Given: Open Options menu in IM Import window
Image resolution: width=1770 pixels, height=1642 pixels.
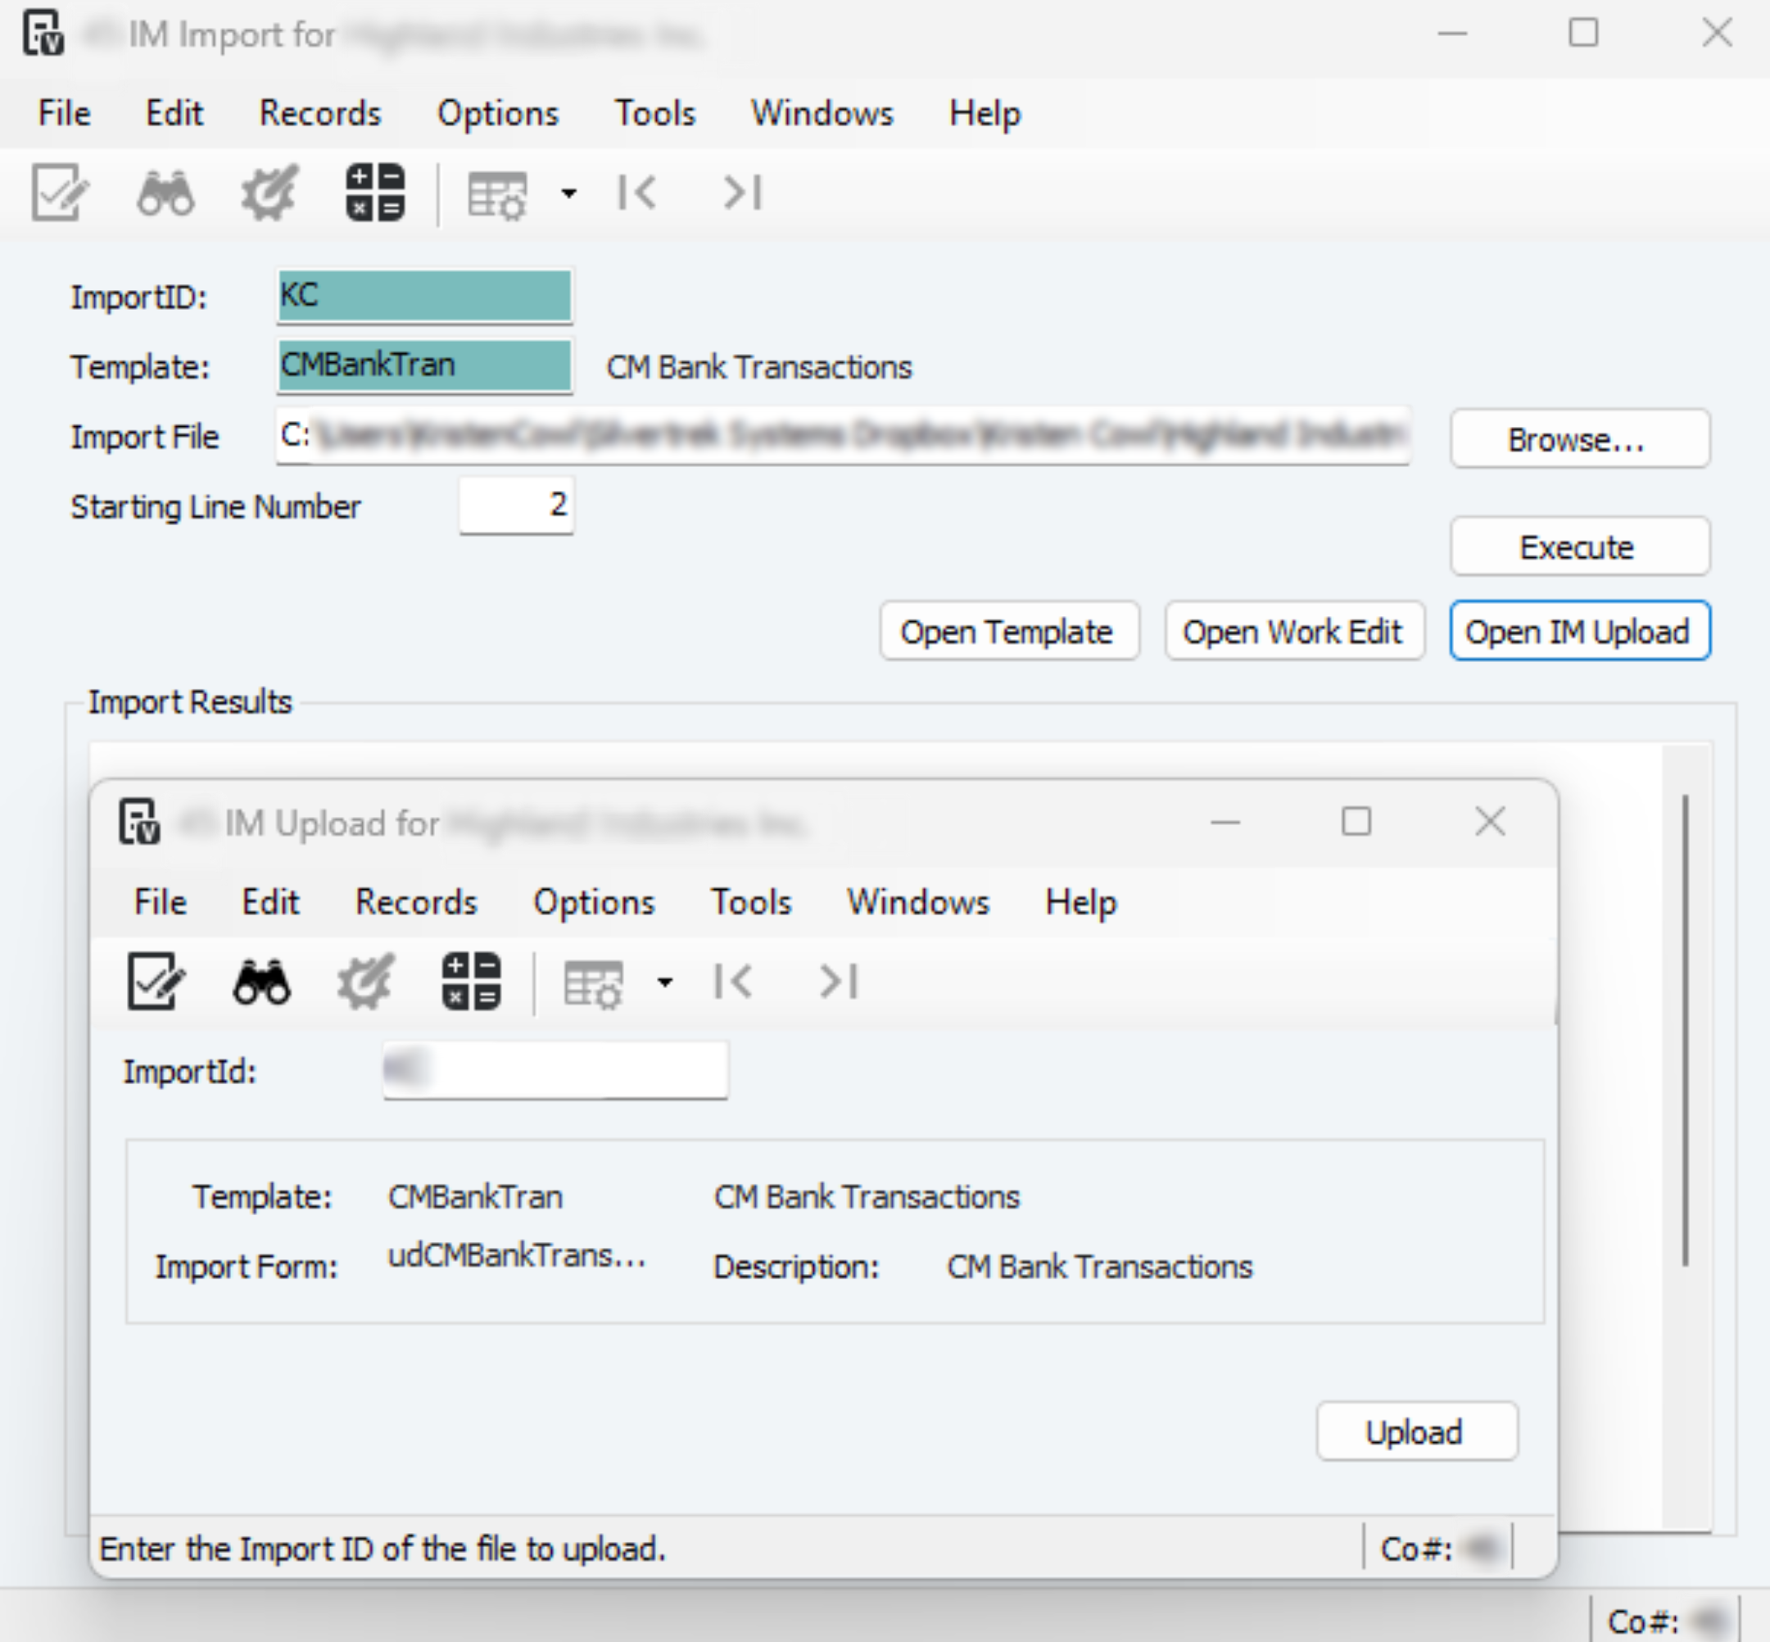Looking at the screenshot, I should pos(497,113).
